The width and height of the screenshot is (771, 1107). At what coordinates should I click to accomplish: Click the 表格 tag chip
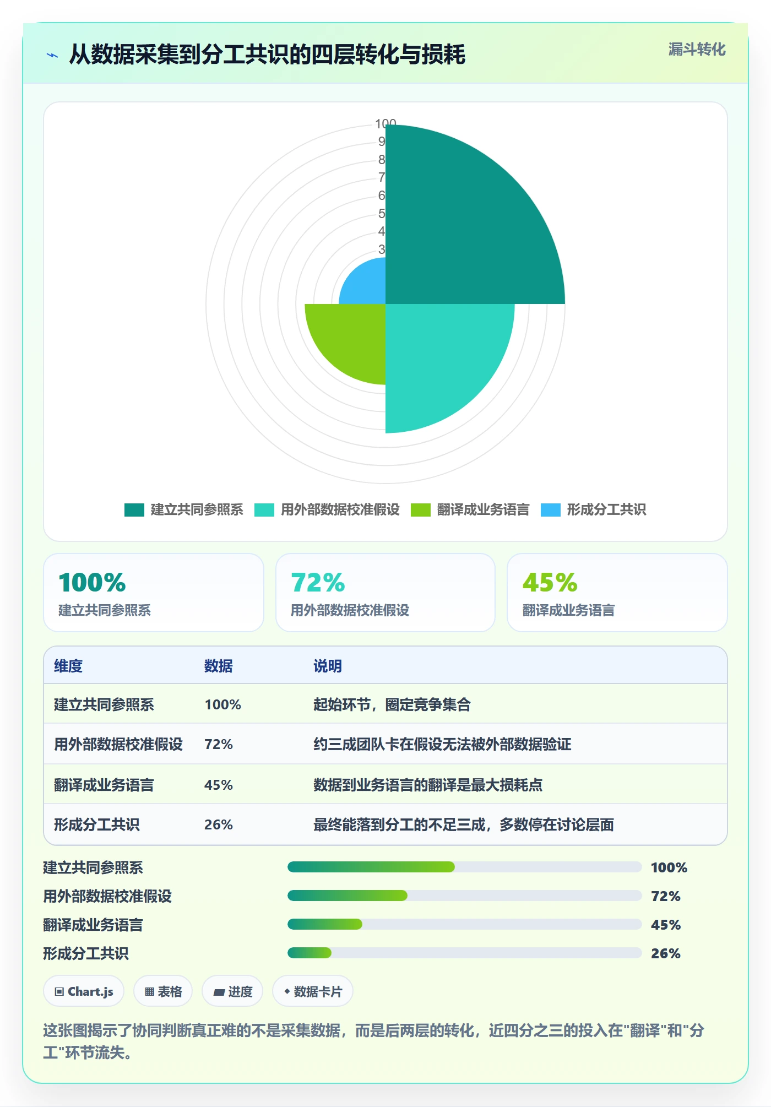pos(163,991)
